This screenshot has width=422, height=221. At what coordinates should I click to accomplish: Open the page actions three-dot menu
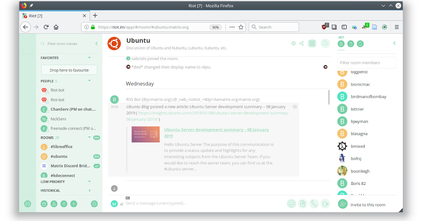(232, 27)
